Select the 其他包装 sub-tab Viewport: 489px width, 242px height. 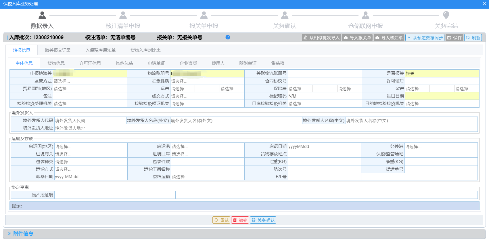[124, 63]
